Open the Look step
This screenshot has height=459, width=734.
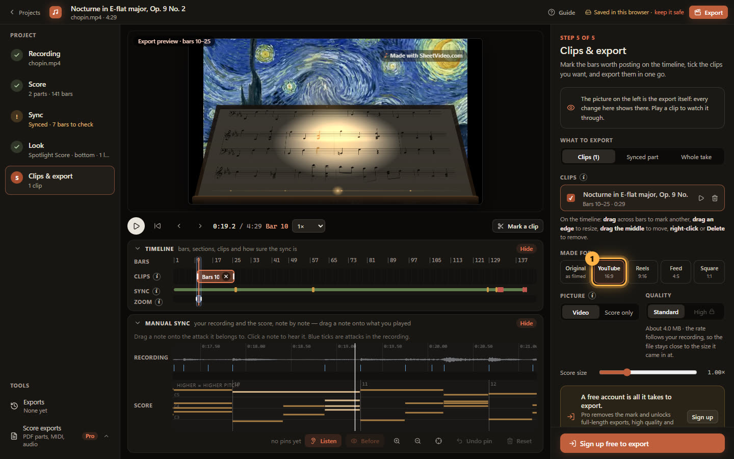point(60,150)
